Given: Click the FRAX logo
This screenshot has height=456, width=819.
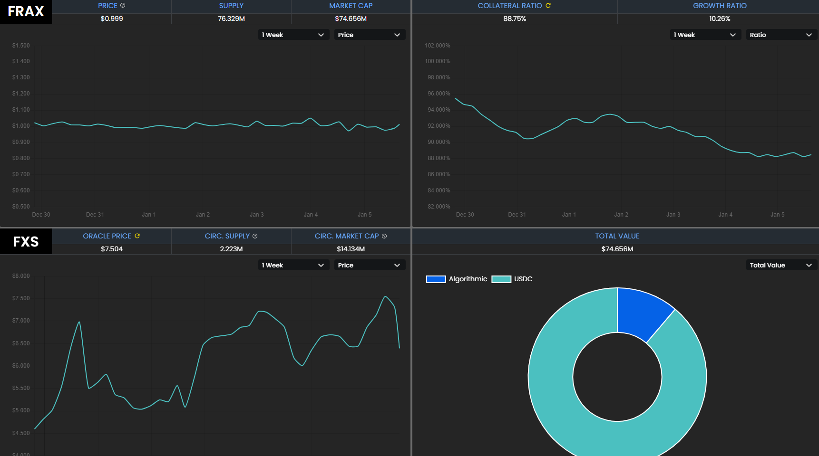Looking at the screenshot, I should click(x=26, y=11).
